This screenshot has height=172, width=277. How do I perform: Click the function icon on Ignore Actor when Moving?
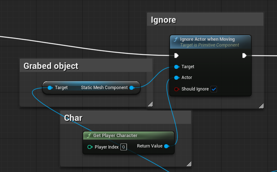[x=176, y=39]
